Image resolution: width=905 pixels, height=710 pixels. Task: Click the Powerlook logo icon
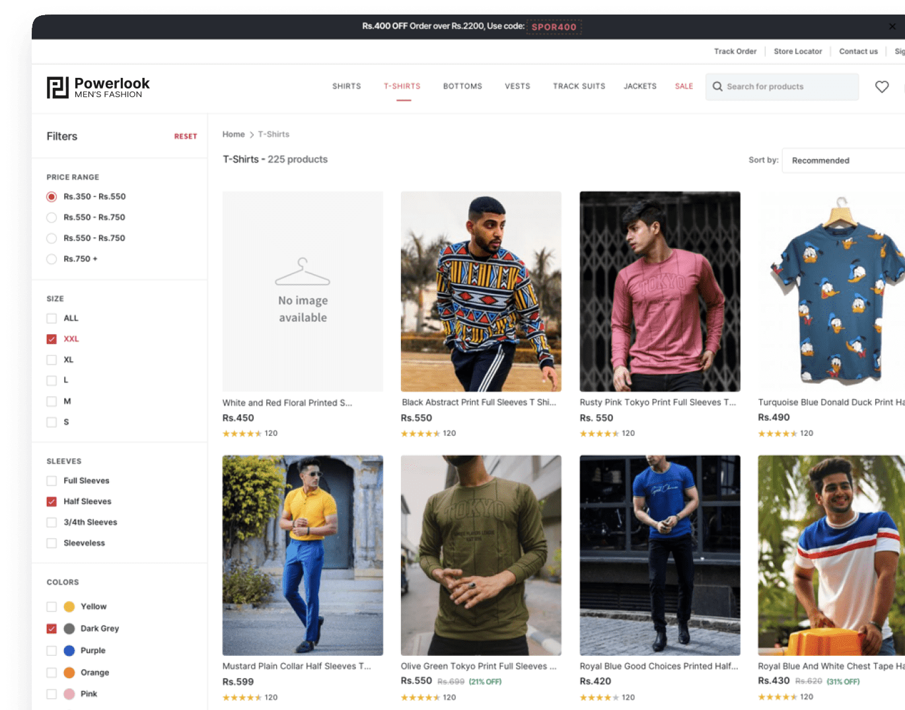[57, 87]
